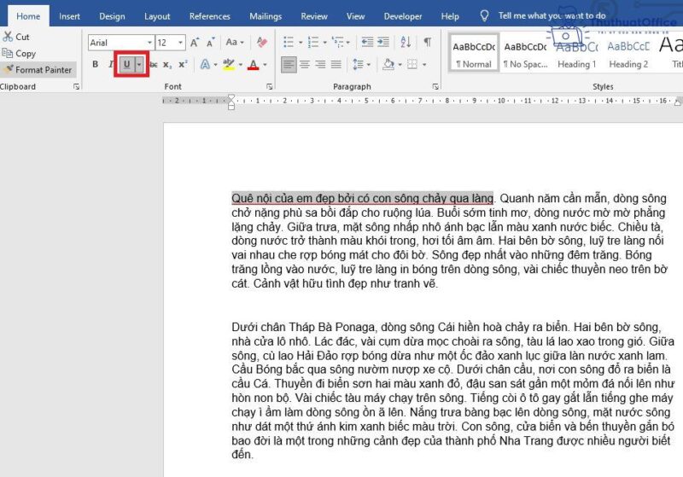
Task: Apply the red Font Color
Action: [253, 65]
